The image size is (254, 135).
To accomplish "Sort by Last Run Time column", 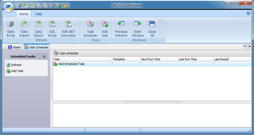I will pos(196,59).
